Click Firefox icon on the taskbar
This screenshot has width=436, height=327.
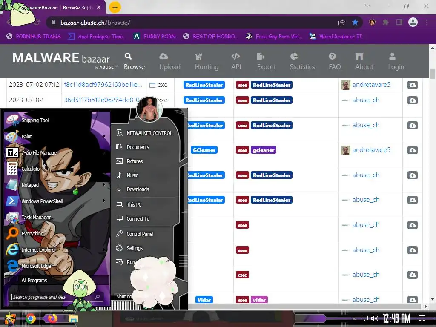click(52, 318)
